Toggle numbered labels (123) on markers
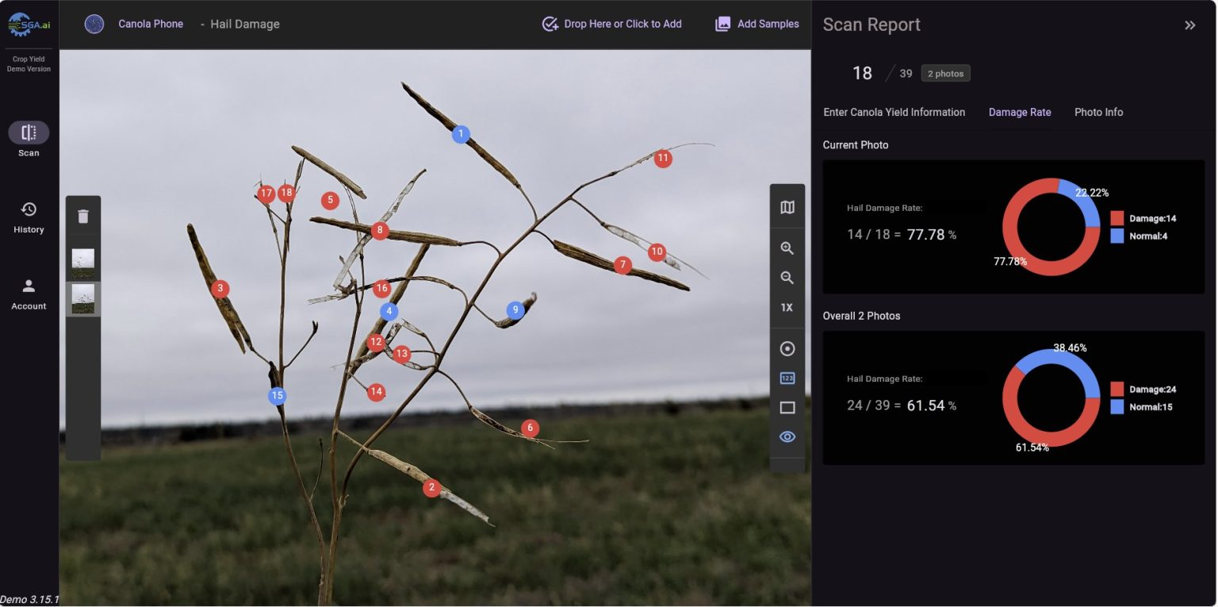1218x607 pixels. click(x=787, y=378)
